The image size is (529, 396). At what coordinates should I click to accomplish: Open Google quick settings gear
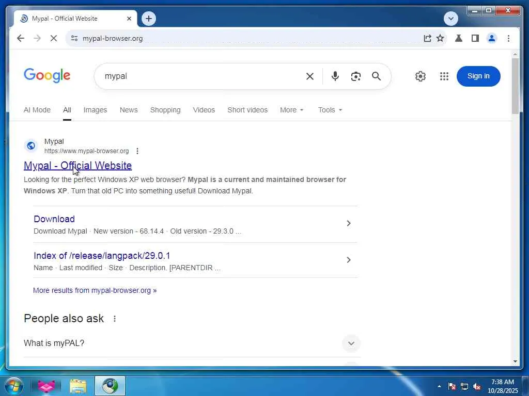421,76
